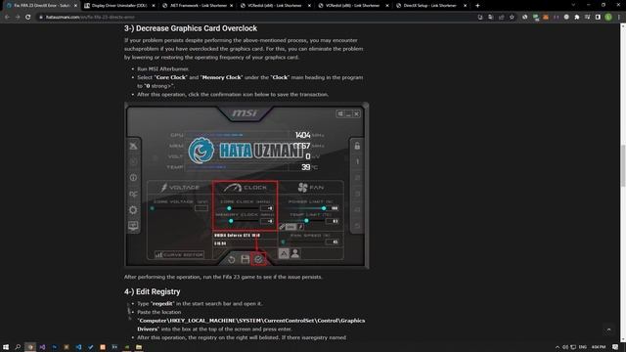Switch to the Display Driver Uninstaller tab
The height and width of the screenshot is (352, 626).
(119, 6)
